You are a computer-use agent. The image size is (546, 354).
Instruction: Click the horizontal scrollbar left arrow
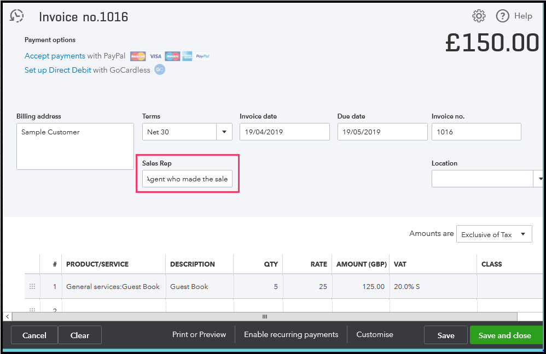pos(7,316)
